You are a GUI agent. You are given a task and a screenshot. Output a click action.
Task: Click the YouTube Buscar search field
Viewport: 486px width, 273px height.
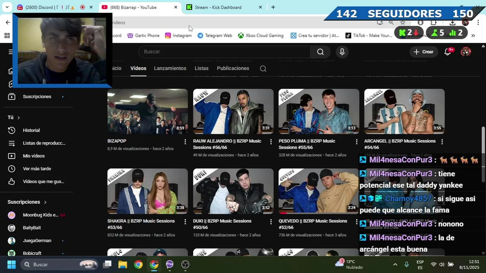click(224, 52)
